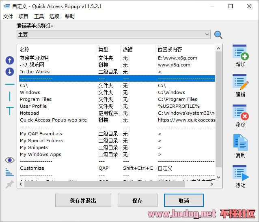Open the 选项 menu
The width and height of the screenshot is (259, 222).
click(54, 17)
